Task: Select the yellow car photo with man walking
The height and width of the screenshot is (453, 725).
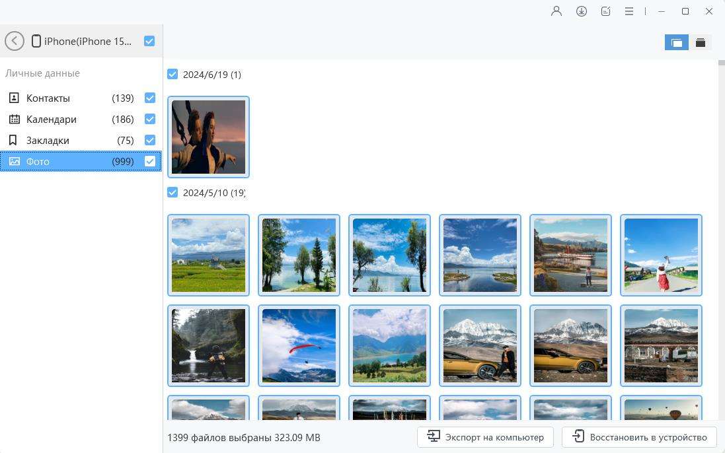Action: 480,345
